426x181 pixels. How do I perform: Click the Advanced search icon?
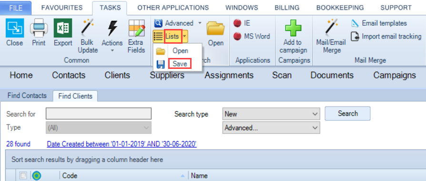point(158,23)
